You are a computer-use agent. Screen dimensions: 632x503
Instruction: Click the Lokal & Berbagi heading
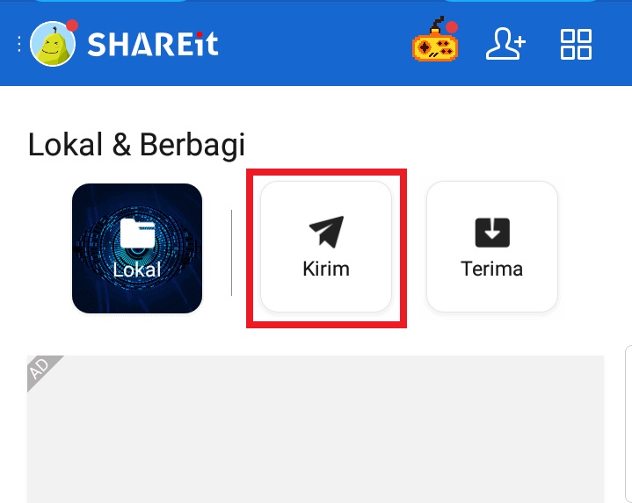136,145
